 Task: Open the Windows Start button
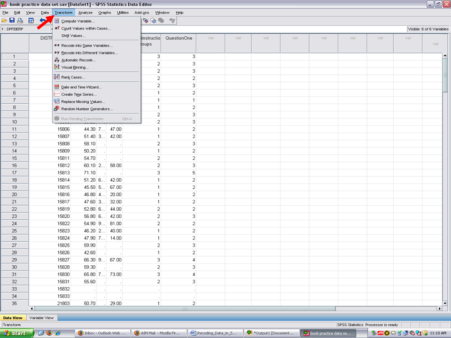17,333
